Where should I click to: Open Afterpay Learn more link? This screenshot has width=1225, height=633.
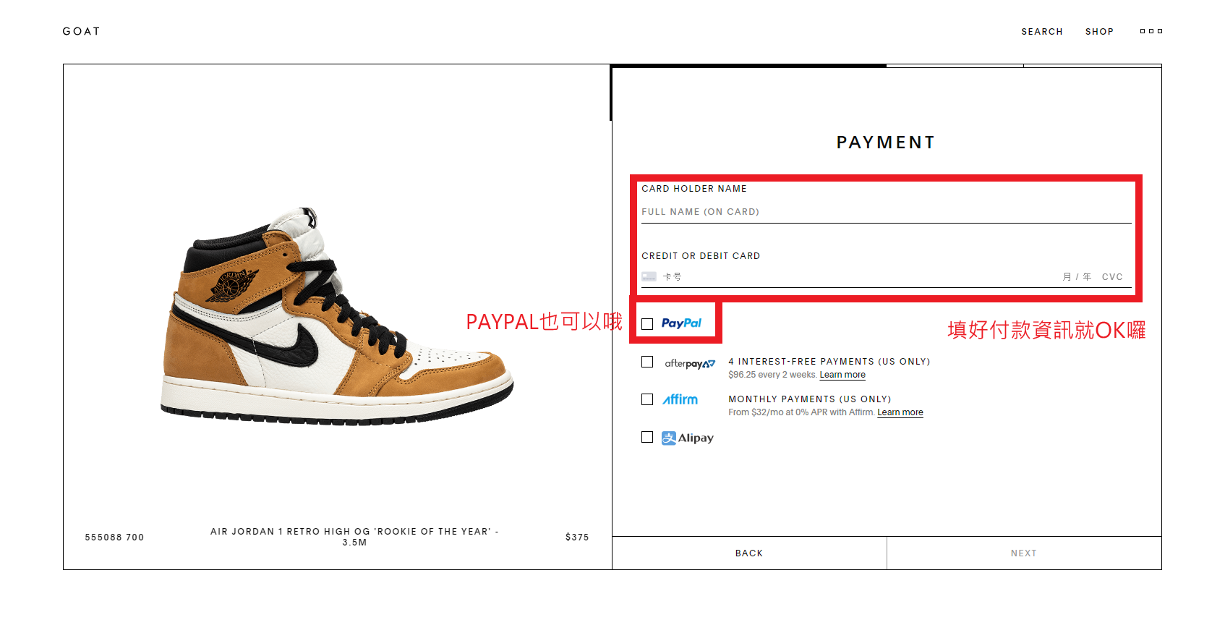click(842, 375)
